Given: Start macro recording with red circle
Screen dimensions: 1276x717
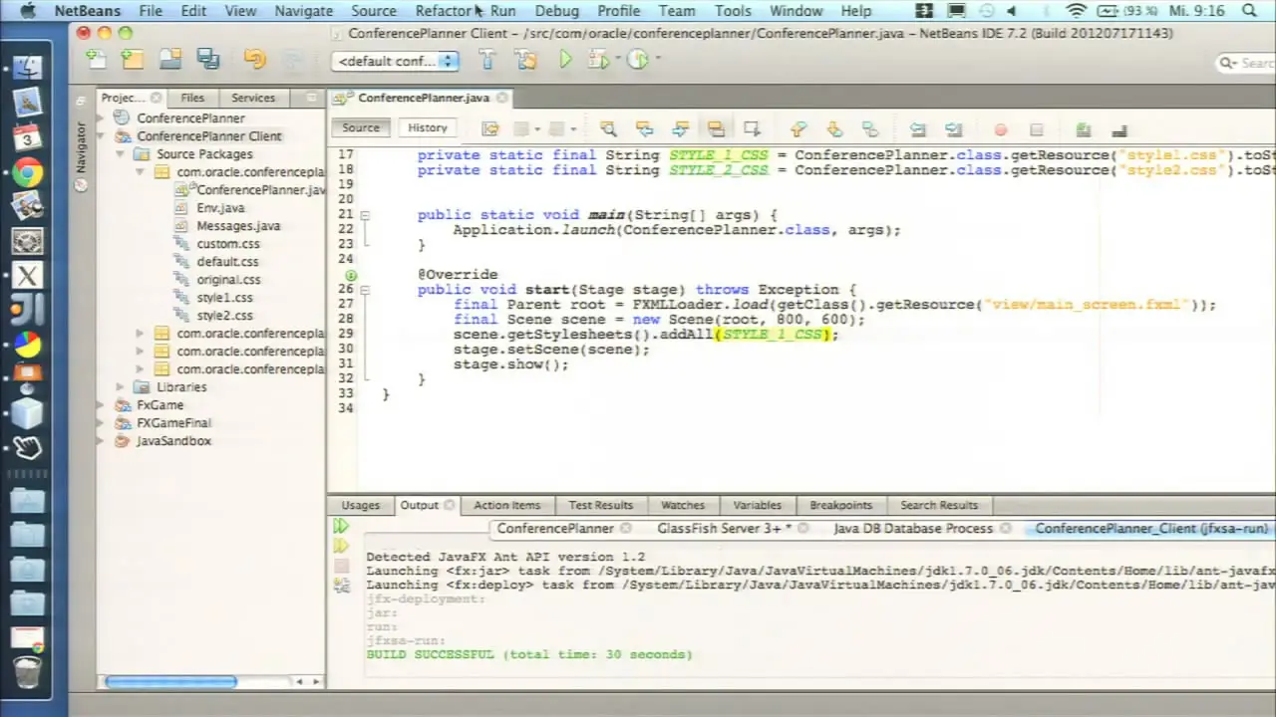Looking at the screenshot, I should 1000,129.
